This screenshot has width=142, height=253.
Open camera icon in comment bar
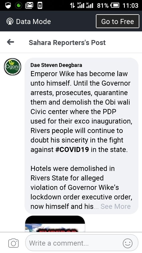[x=13, y=243]
